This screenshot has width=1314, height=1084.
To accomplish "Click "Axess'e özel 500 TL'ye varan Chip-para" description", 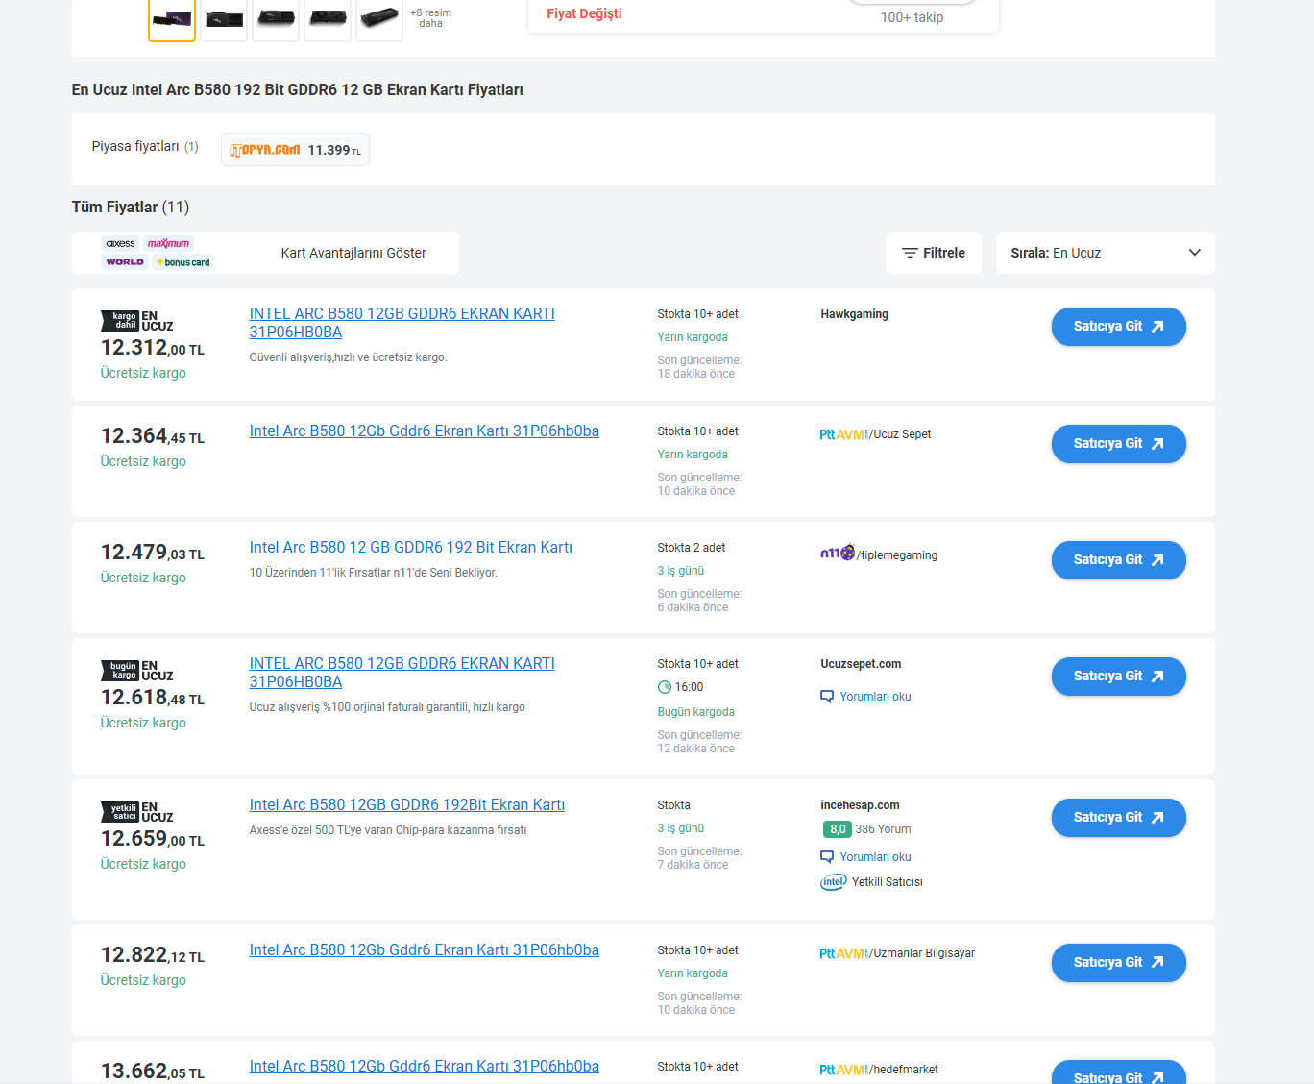I will click(388, 830).
